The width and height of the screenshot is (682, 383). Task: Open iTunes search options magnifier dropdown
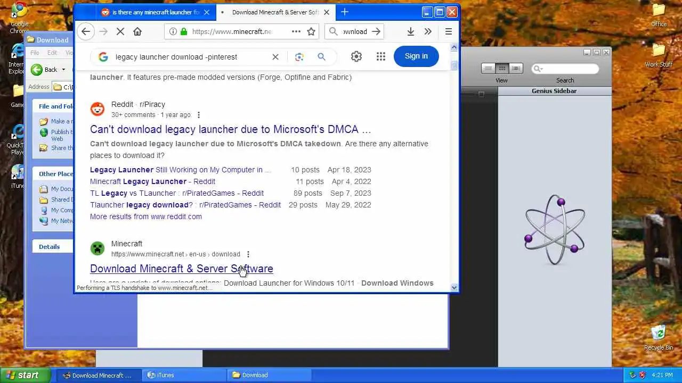tap(538, 69)
